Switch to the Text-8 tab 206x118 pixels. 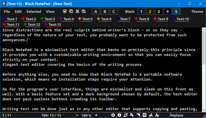pos(144,19)
